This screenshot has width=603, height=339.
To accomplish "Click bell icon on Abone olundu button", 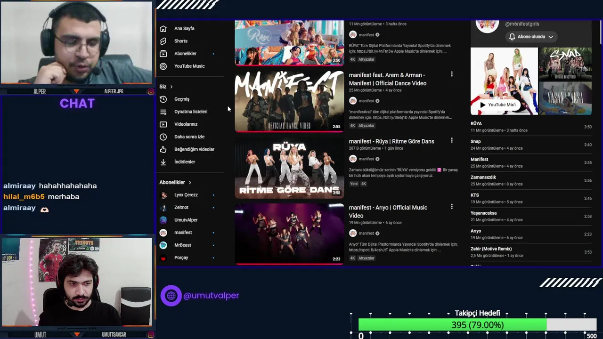I will click(x=512, y=37).
